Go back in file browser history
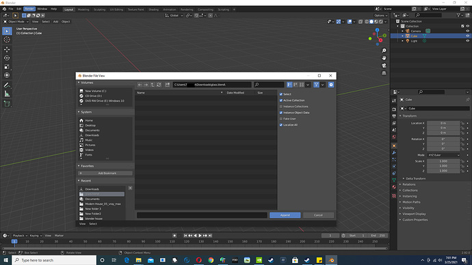The image size is (472, 265). [x=140, y=85]
